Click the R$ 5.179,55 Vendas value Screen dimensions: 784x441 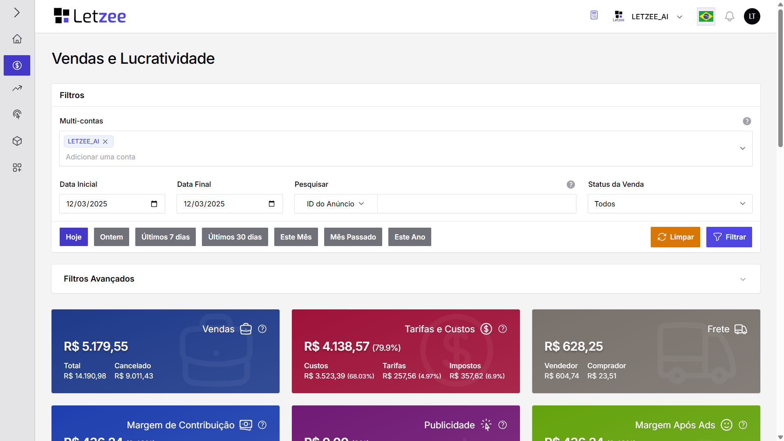(x=96, y=347)
